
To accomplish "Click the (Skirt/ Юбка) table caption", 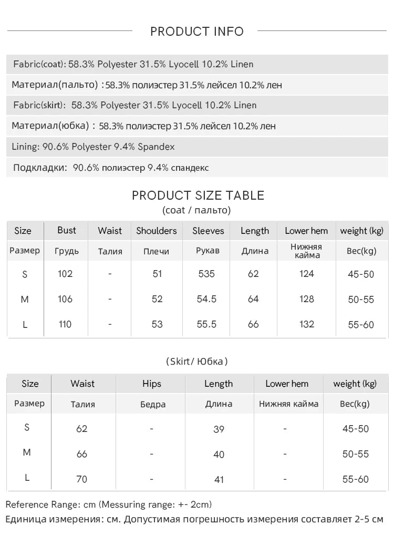I will point(197,362).
